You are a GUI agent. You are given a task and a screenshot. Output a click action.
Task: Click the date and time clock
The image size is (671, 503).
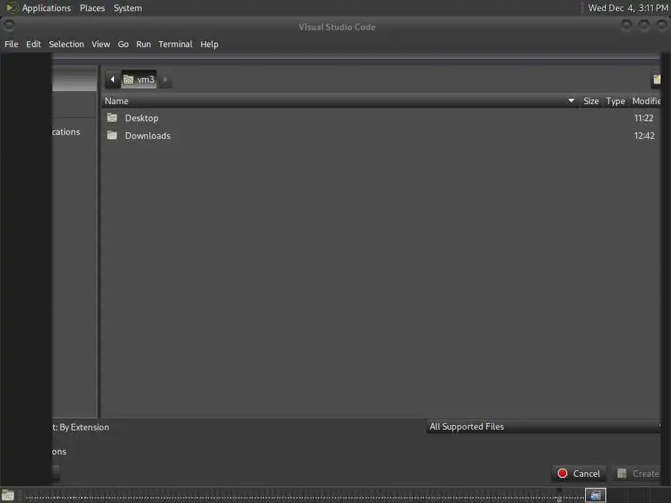pos(628,8)
